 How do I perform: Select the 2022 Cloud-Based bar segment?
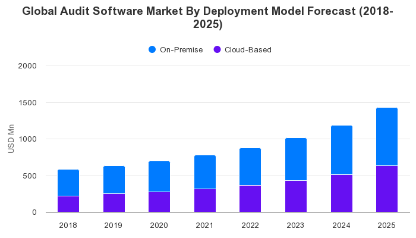click(x=250, y=199)
